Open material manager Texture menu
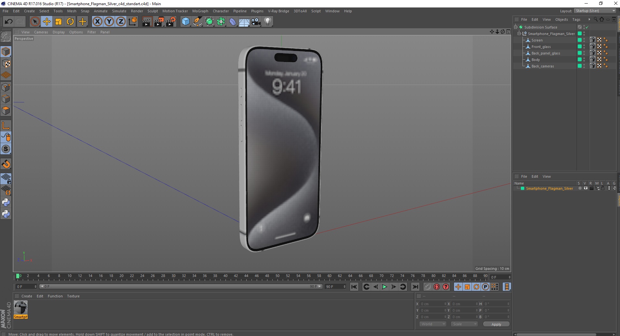620x336 pixels. click(x=73, y=296)
